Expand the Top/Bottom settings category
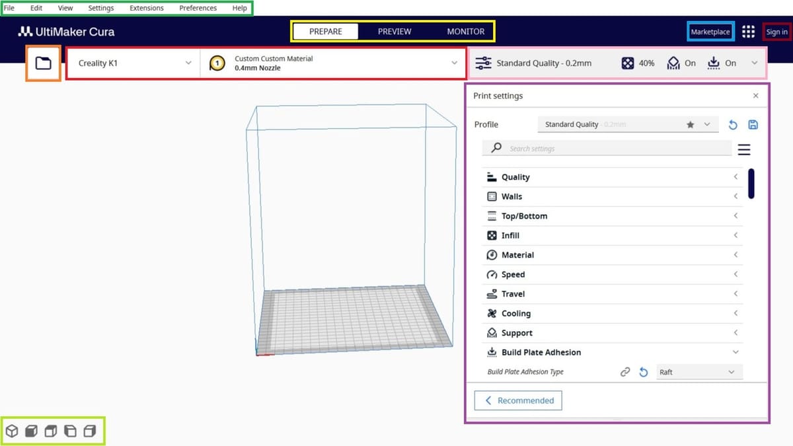The image size is (793, 446). (x=613, y=216)
